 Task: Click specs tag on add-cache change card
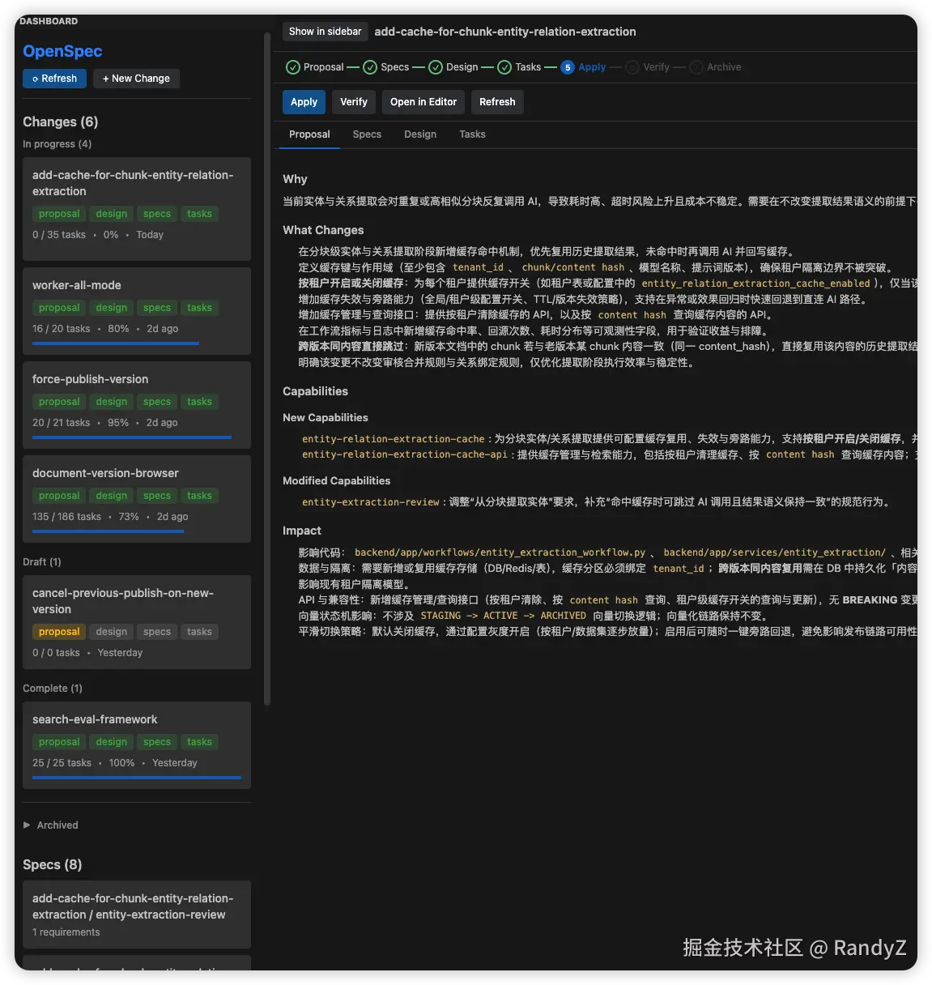pyautogui.click(x=157, y=214)
